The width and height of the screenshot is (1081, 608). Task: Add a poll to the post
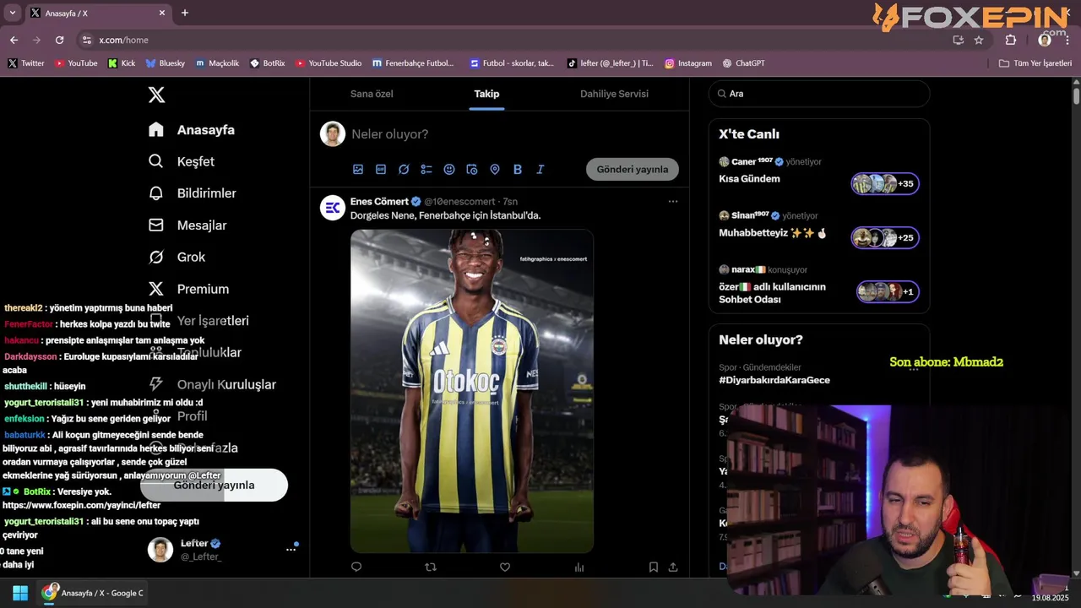pyautogui.click(x=426, y=170)
